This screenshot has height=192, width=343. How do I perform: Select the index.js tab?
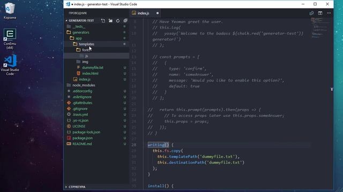click(143, 13)
